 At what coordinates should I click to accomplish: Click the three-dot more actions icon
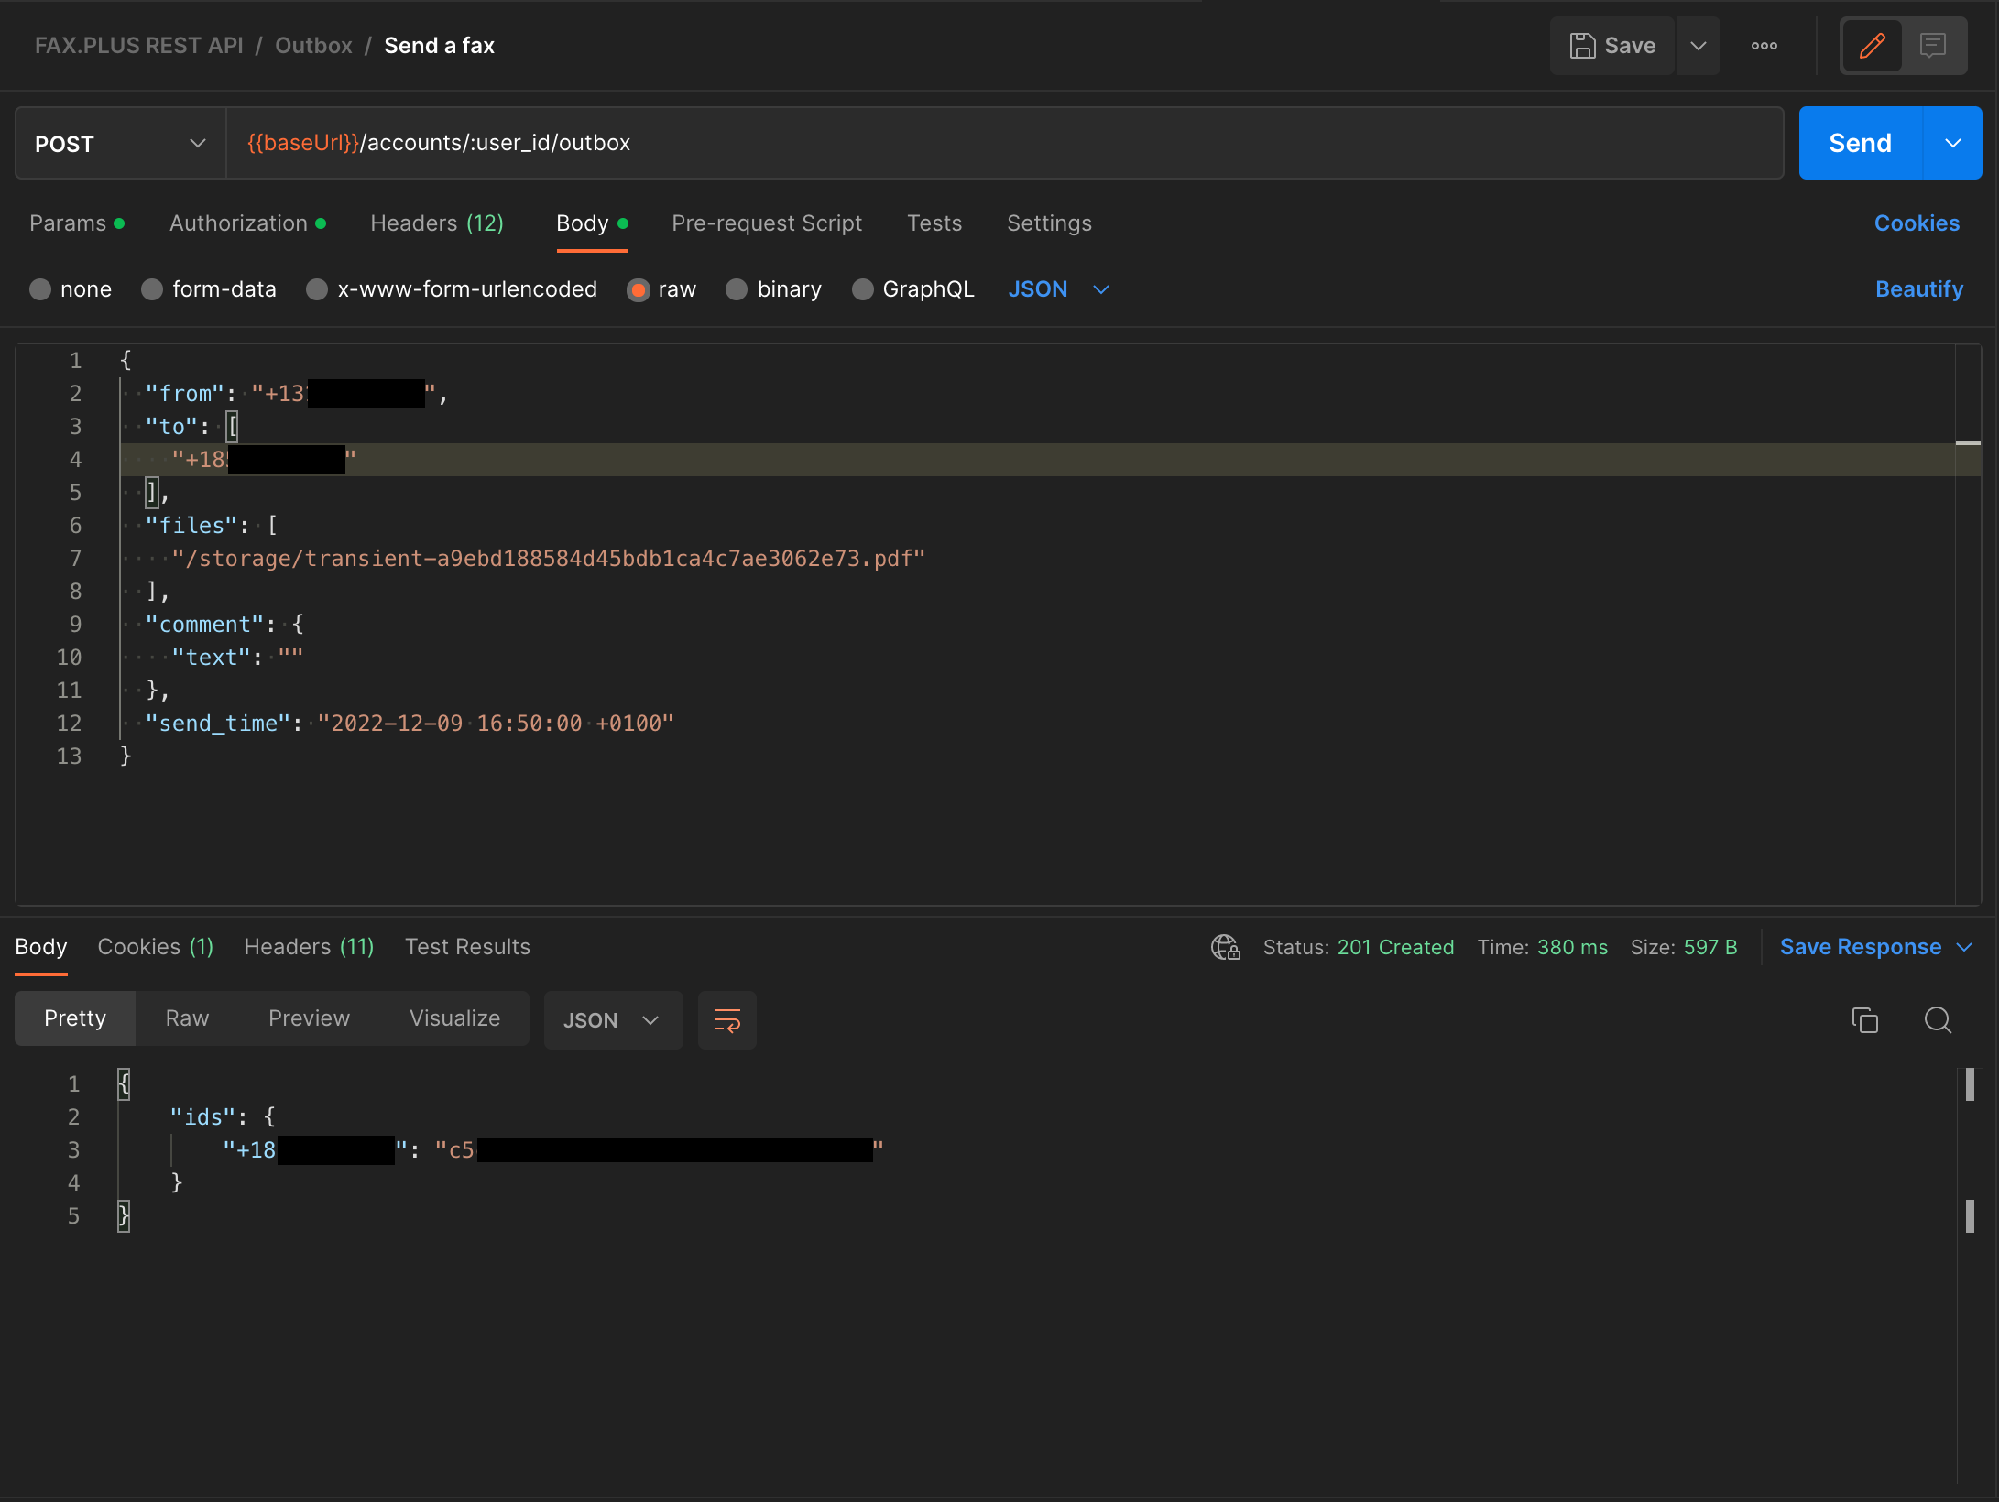click(1764, 46)
